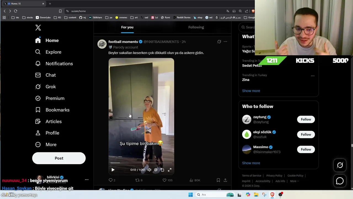Expand the video to fullscreen
Viewport: 353px width, 199px height.
[x=170, y=170]
